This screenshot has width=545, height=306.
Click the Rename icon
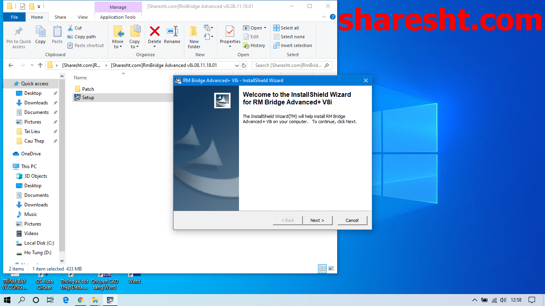[172, 31]
